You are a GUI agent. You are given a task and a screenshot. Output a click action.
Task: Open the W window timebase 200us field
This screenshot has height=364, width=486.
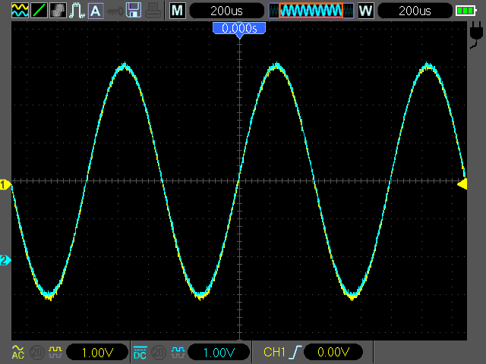pyautogui.click(x=414, y=11)
